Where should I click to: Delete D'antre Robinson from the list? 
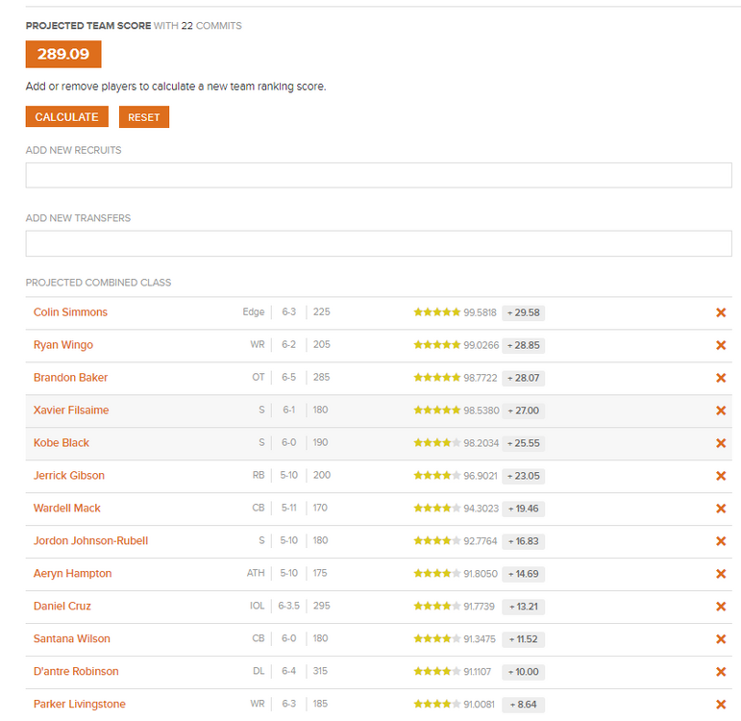[720, 672]
